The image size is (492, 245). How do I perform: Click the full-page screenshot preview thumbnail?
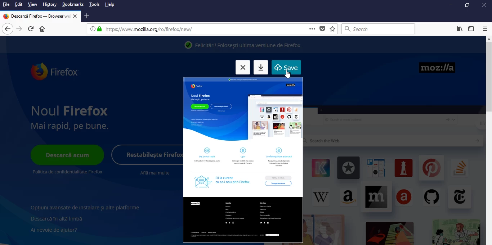pyautogui.click(x=243, y=160)
